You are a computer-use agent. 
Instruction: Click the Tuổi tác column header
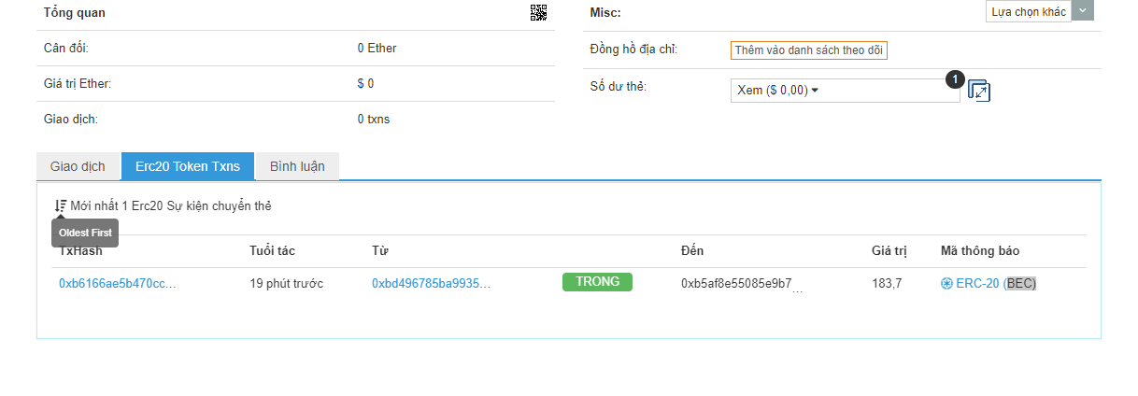coord(273,251)
